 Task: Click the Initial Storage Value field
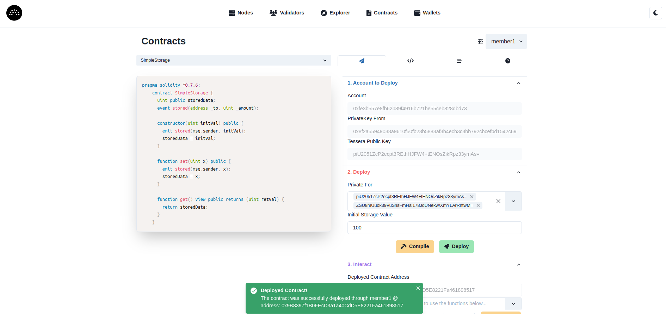pyautogui.click(x=434, y=228)
